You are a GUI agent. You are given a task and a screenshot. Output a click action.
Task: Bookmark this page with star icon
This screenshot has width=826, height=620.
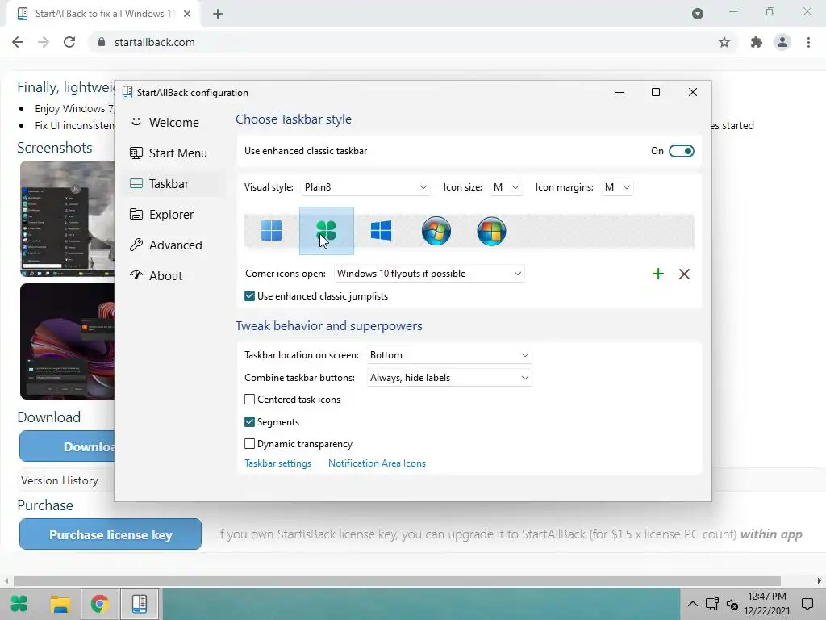724,42
